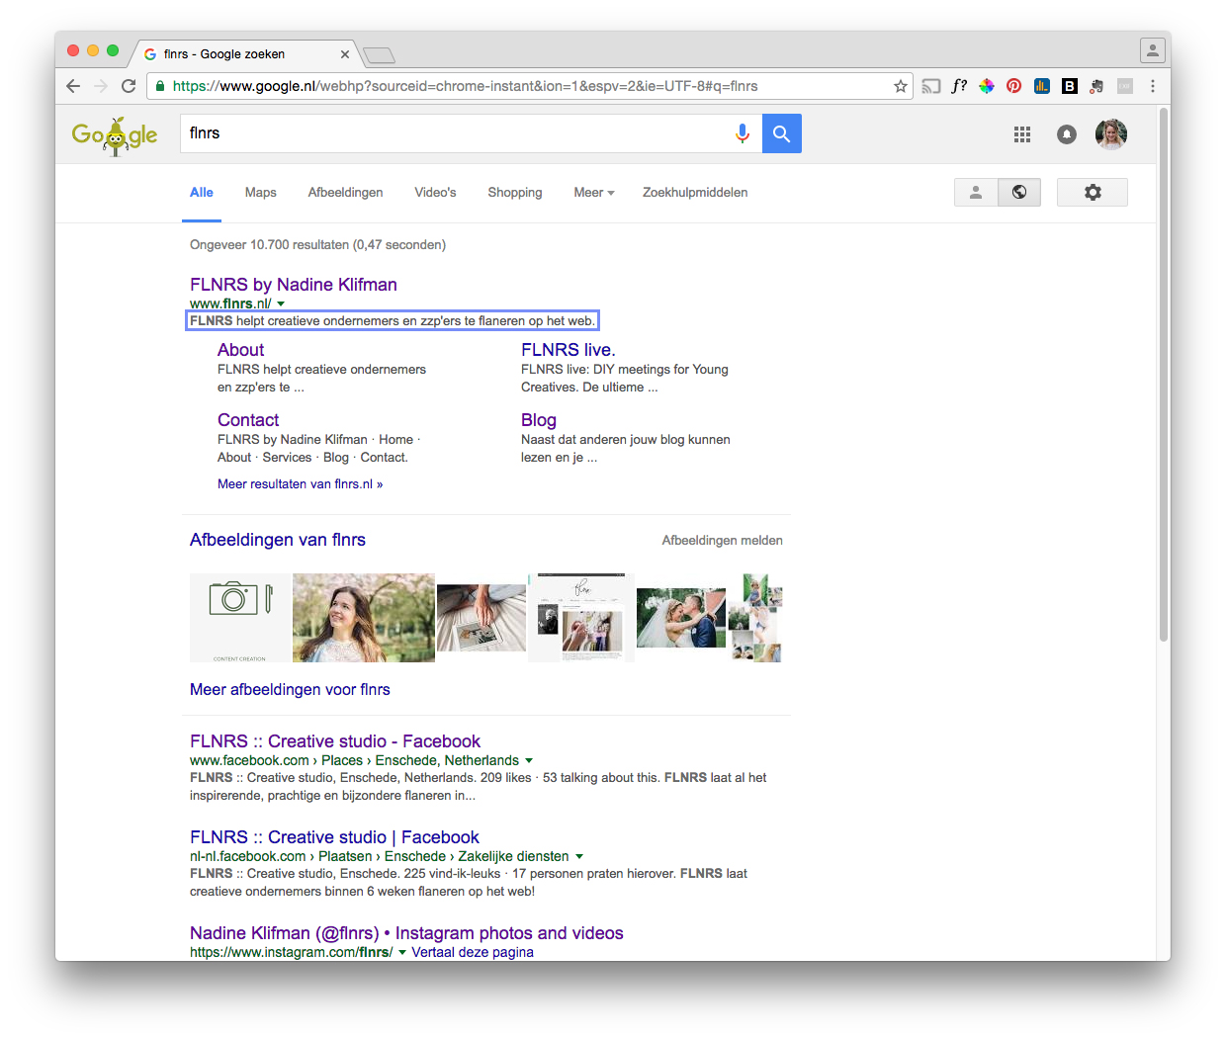Open the Contact sitelink
This screenshot has height=1040, width=1226.
coord(248,420)
